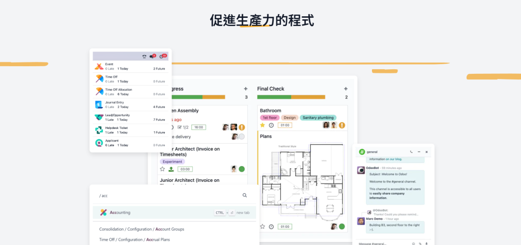Viewport: 521px width, 245px height.
Task: Select the Accounting result in the command palette
Action: pyautogui.click(x=175, y=212)
